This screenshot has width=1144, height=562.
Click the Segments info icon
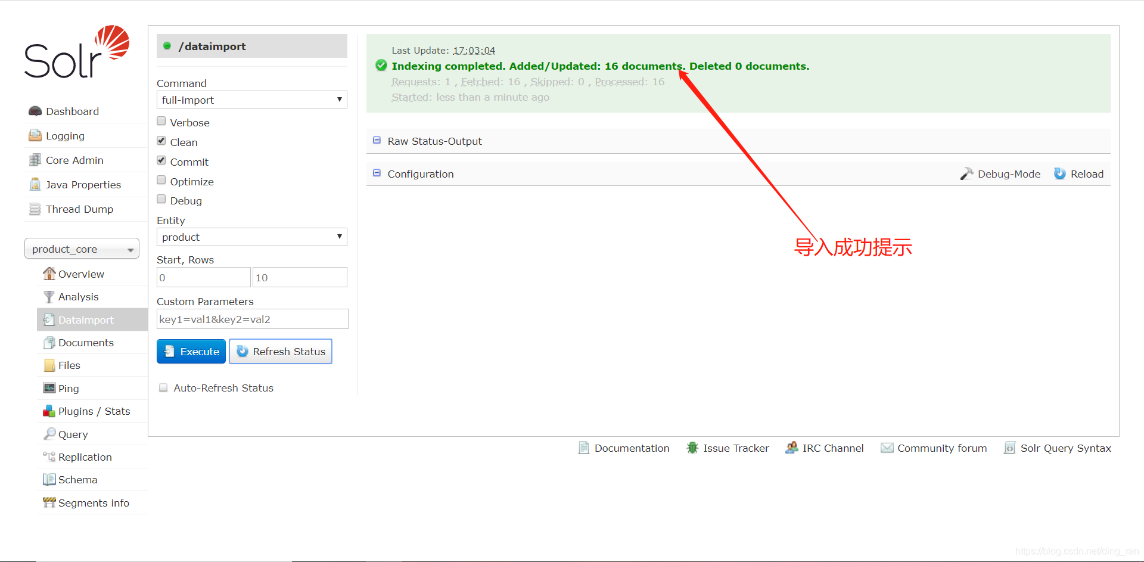[49, 502]
